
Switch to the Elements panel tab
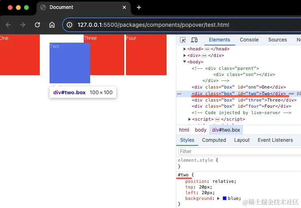click(x=219, y=40)
